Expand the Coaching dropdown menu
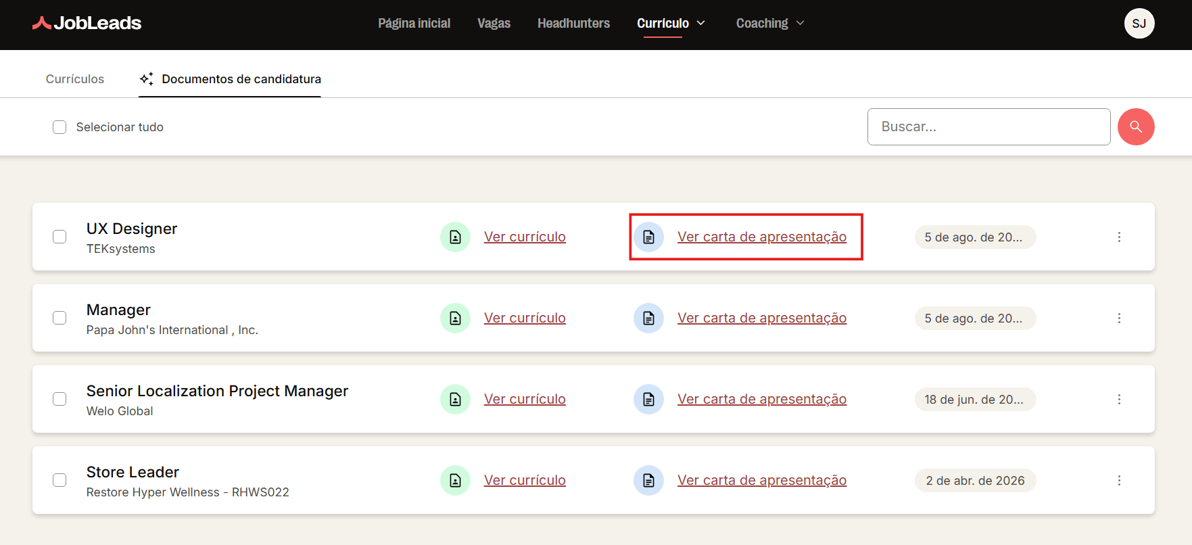Image resolution: width=1192 pixels, height=545 pixels. pyautogui.click(x=770, y=23)
